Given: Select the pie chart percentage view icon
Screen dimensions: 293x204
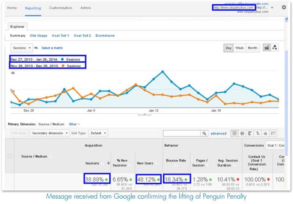Looking at the screenshot, I should 242,133.
